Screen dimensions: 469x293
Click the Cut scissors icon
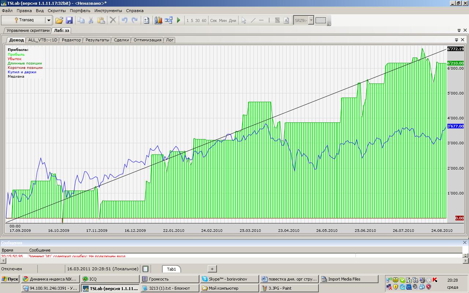click(91, 21)
